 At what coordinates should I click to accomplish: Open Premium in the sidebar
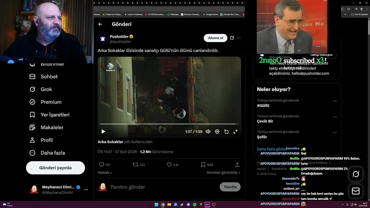coord(45,102)
